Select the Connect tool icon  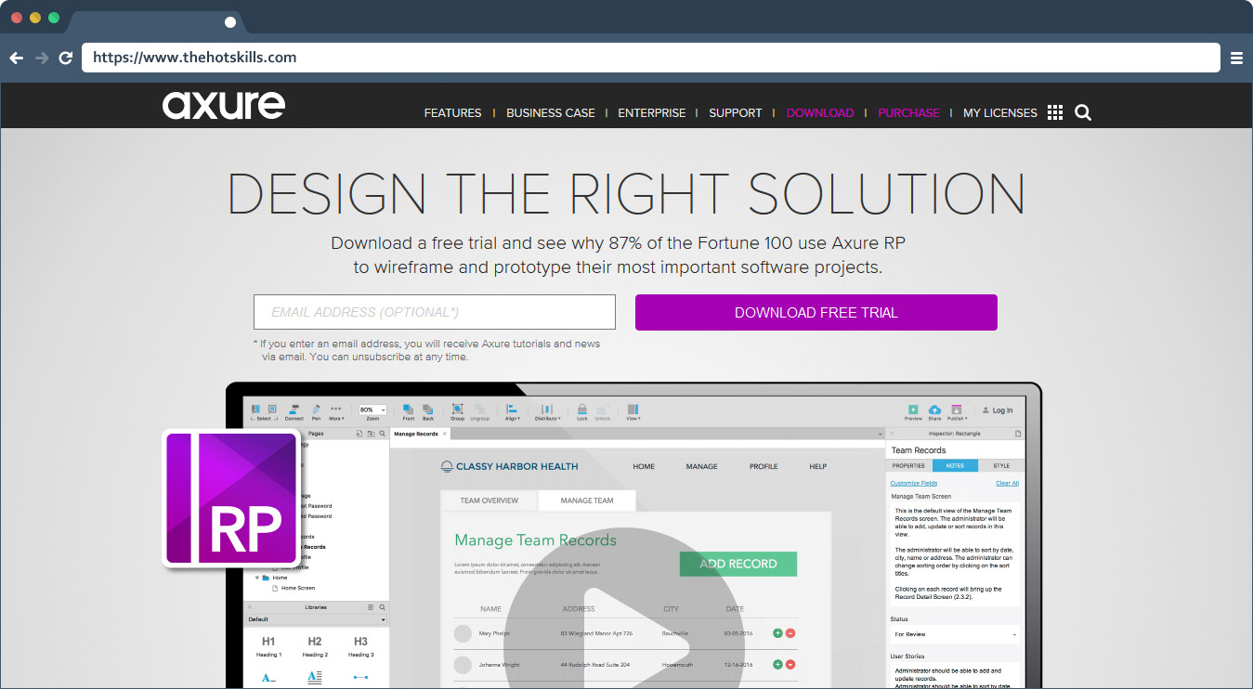tap(294, 412)
